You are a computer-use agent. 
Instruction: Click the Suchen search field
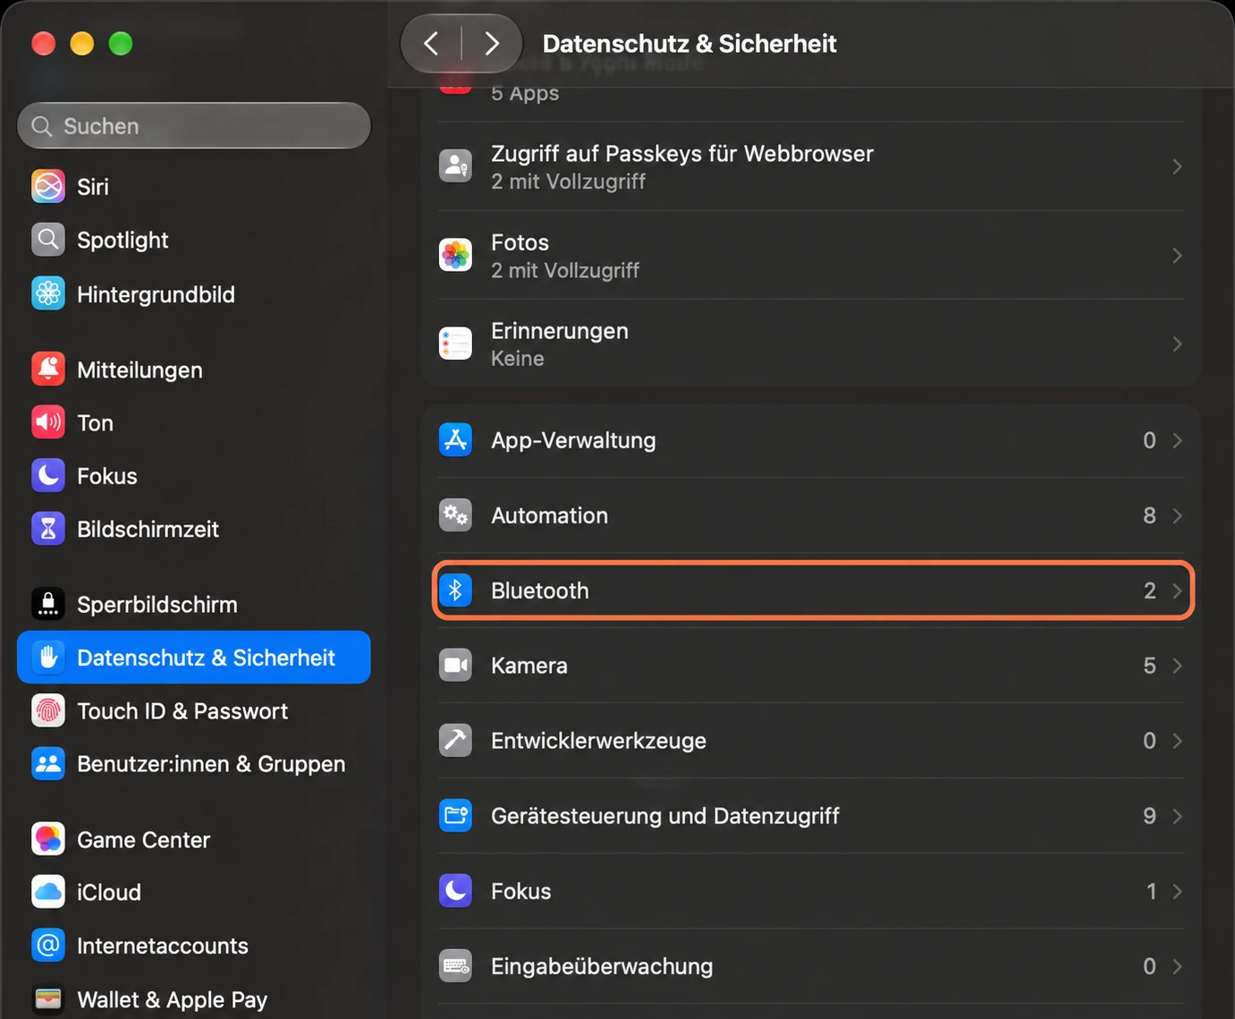point(193,126)
